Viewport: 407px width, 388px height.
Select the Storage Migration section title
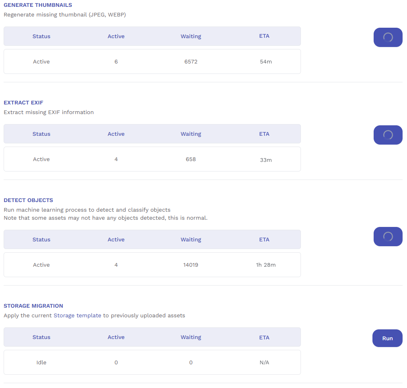click(x=33, y=306)
